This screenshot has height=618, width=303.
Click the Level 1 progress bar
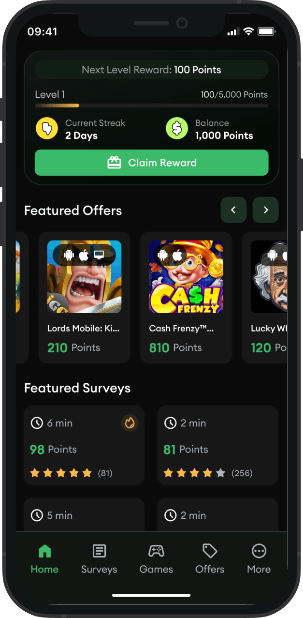coord(151,106)
